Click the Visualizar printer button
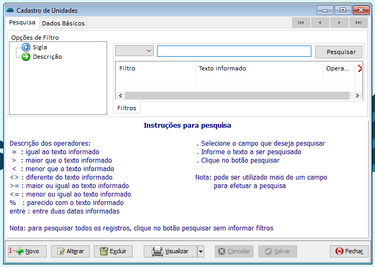Viewport: 375px width, 267px height. [170, 251]
